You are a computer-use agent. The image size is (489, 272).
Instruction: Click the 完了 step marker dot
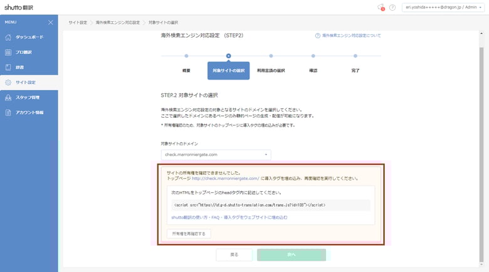(355, 56)
